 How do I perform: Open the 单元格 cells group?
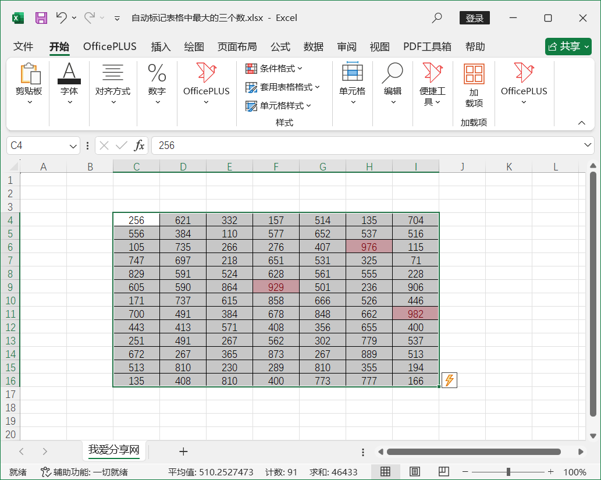[353, 84]
